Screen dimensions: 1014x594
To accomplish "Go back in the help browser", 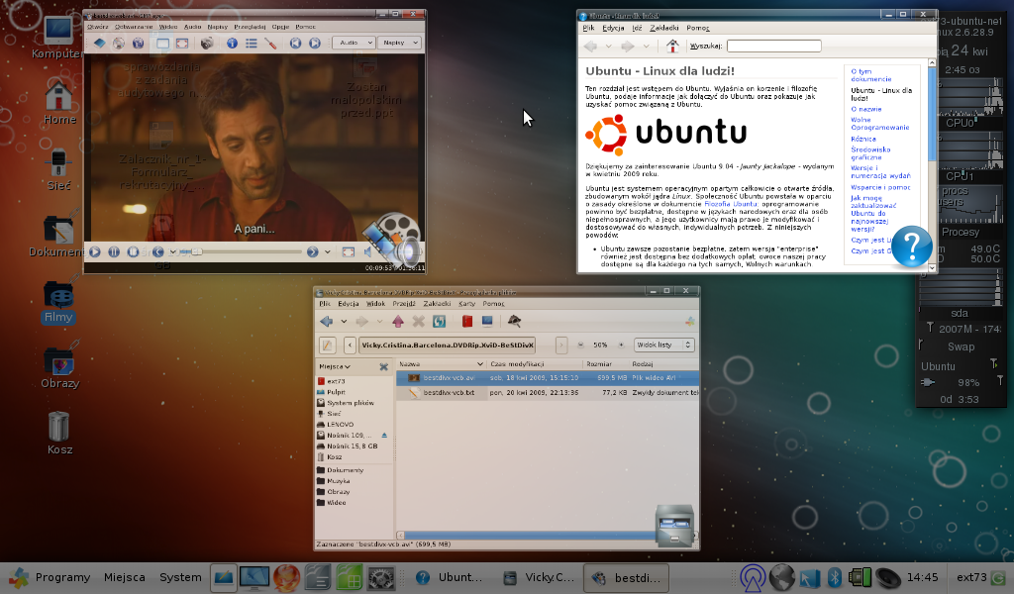I will [590, 46].
